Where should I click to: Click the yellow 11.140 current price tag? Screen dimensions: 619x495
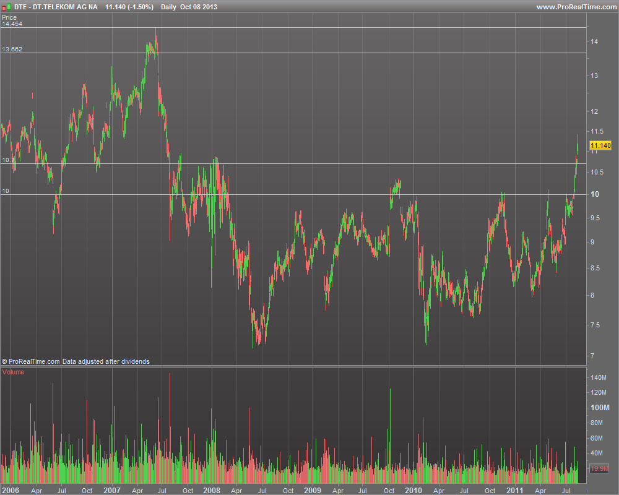[600, 146]
